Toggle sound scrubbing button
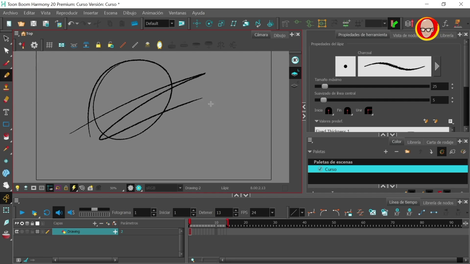This screenshot has width=470, height=264. (x=71, y=212)
